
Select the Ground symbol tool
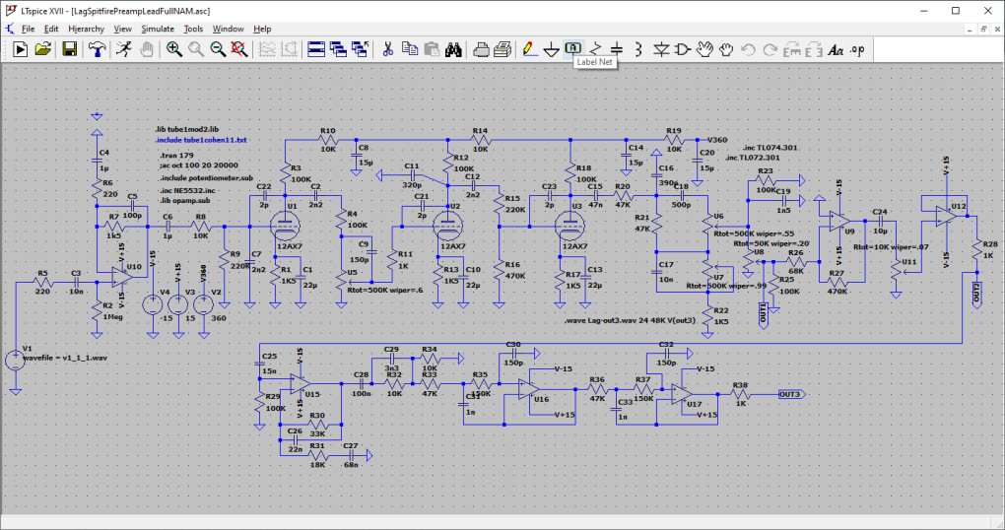tap(552, 48)
